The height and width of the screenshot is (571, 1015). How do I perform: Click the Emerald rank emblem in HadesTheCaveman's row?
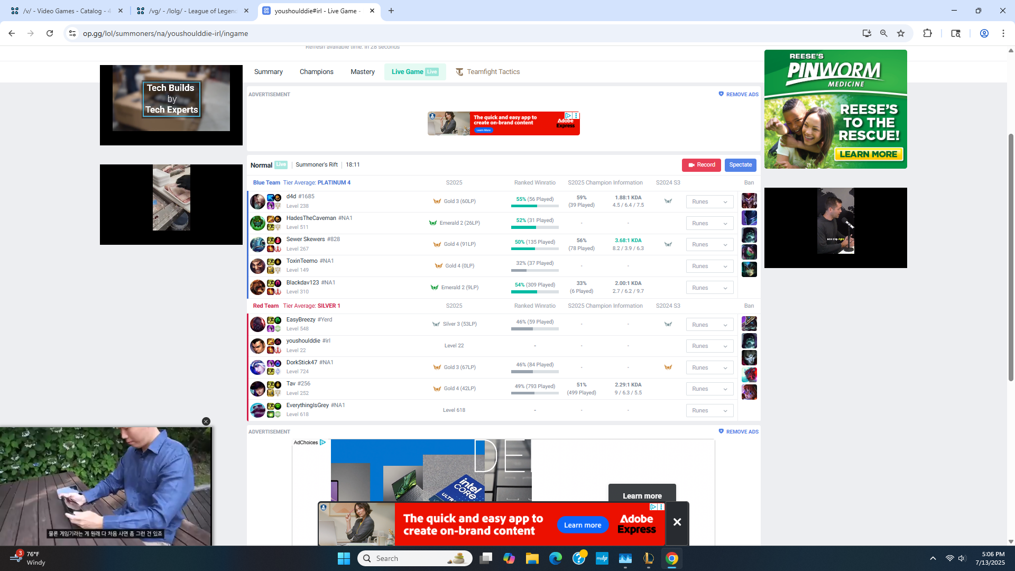433,223
